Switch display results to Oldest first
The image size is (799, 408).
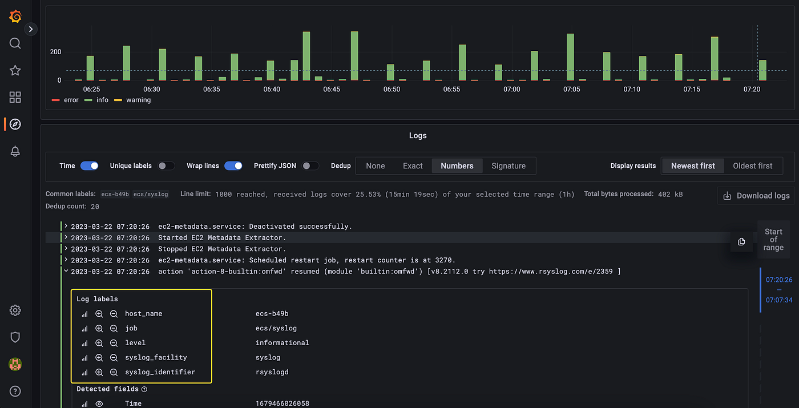[x=752, y=165]
